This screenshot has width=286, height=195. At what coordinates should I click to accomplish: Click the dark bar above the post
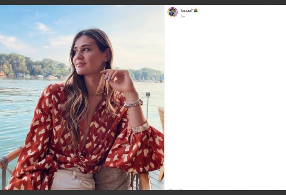(x=143, y=2)
